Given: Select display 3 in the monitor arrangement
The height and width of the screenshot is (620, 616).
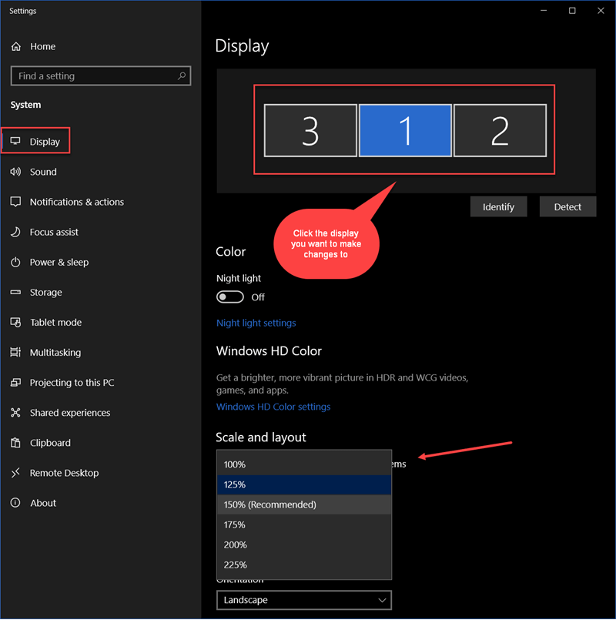Looking at the screenshot, I should pos(310,130).
